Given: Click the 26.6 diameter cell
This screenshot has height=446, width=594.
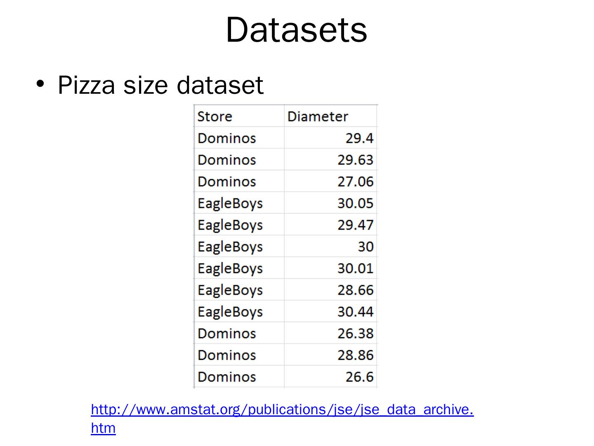Looking at the screenshot, I should click(x=359, y=377).
